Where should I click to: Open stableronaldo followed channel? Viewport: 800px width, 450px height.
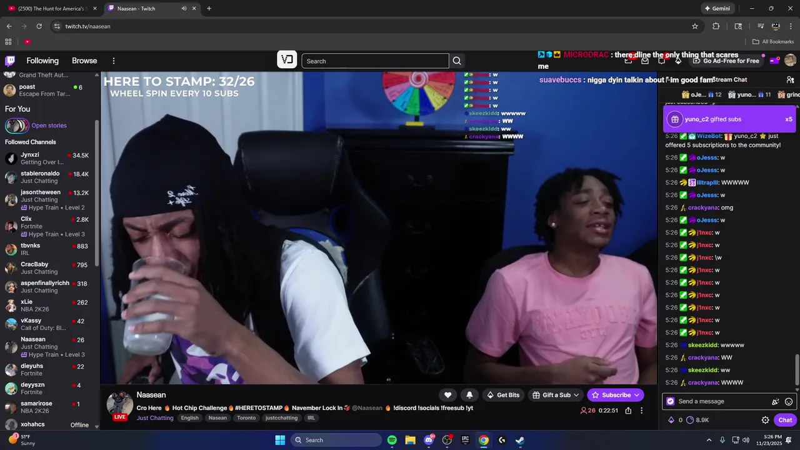coord(49,177)
